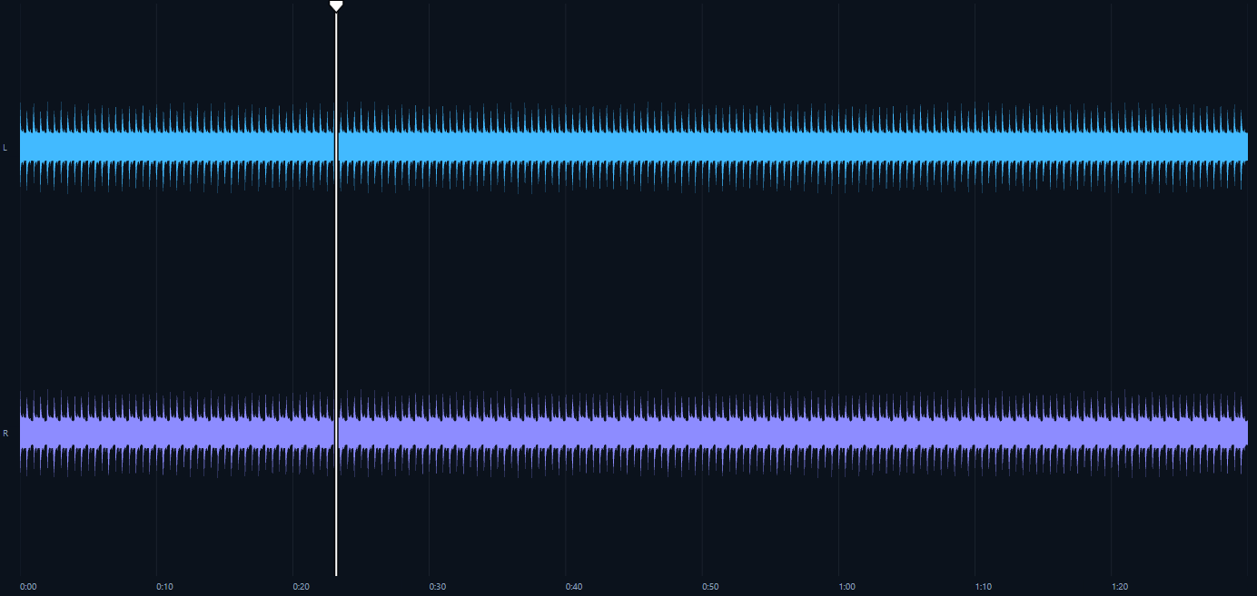Click the 1:10 time label
The image size is (1257, 596).
984,587
